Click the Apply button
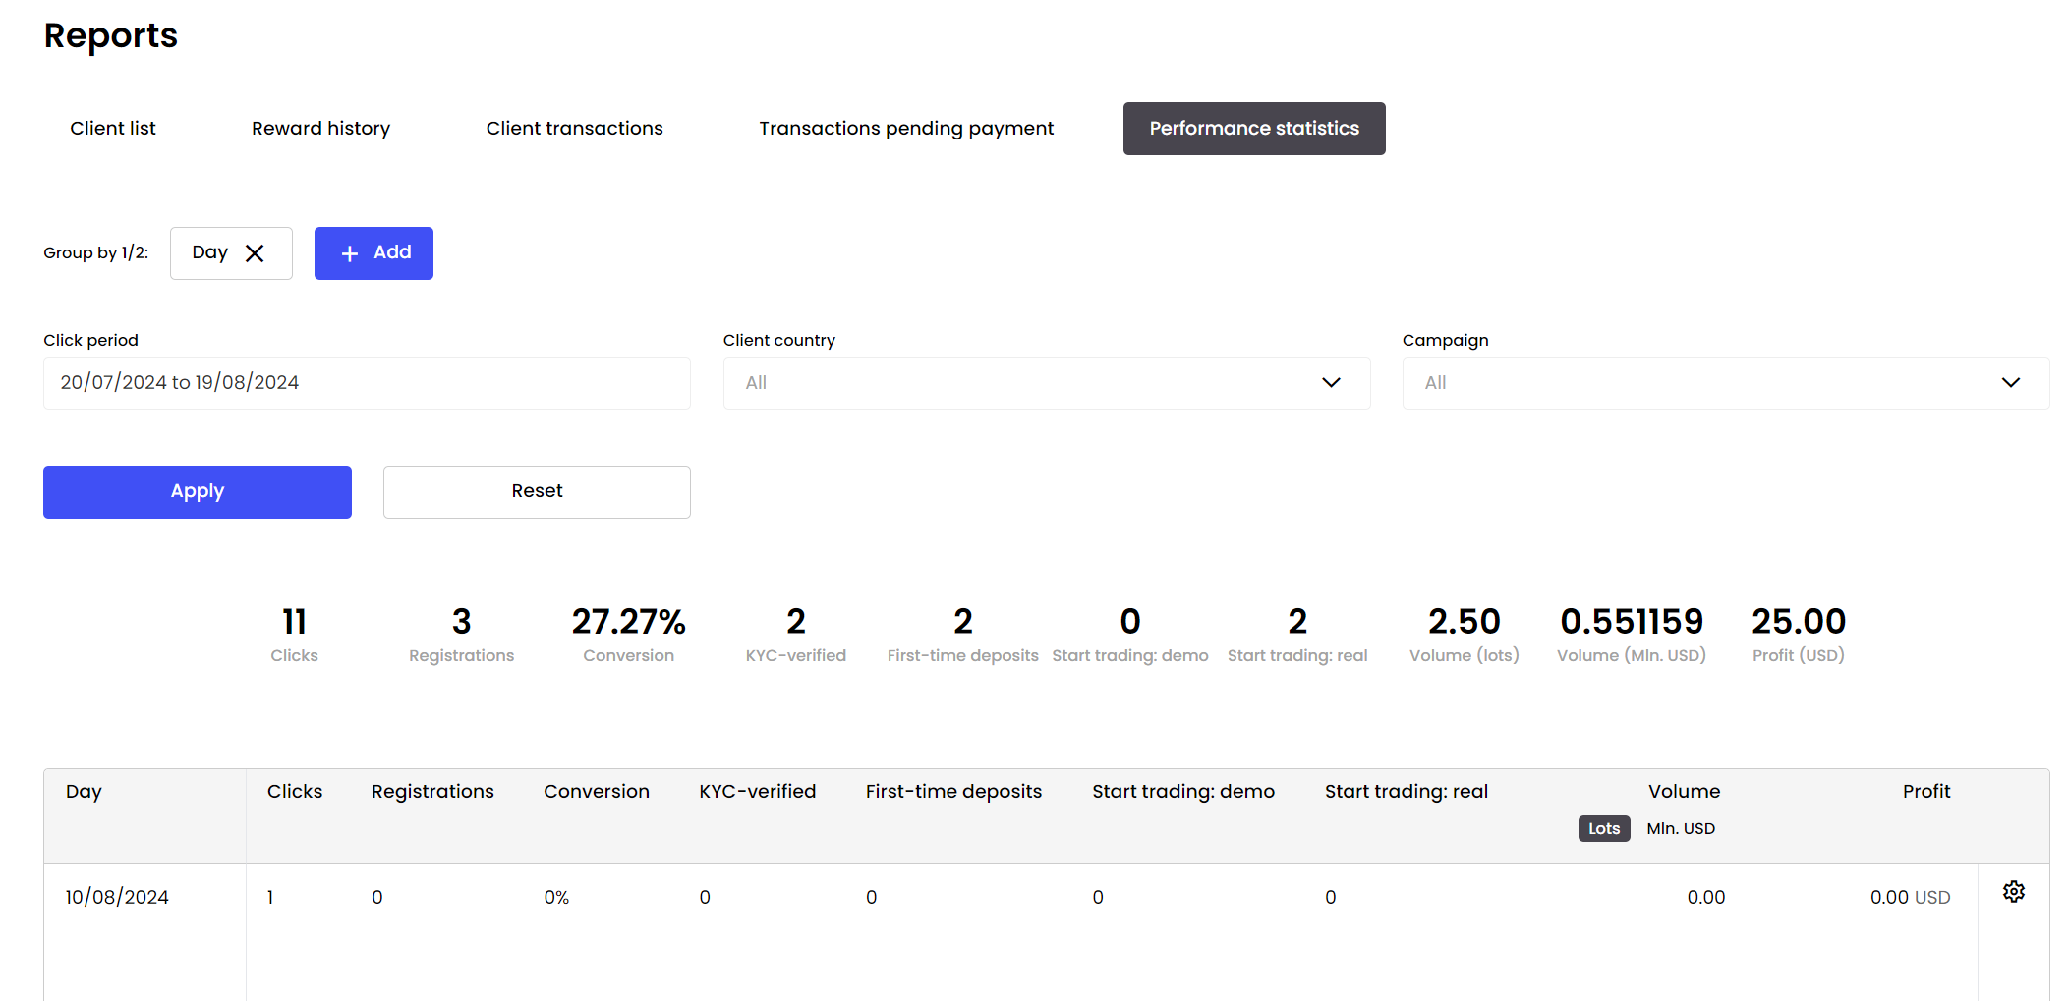The height and width of the screenshot is (1001, 2068). 198,492
